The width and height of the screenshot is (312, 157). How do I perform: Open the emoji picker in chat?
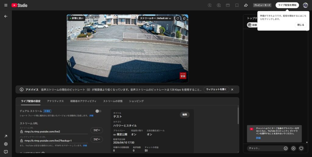click(285, 148)
